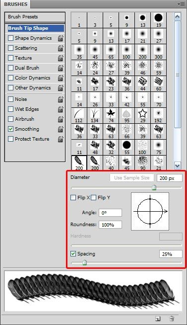Click the create new brush icon
Viewport: 187px width, 325px height.
point(158,319)
